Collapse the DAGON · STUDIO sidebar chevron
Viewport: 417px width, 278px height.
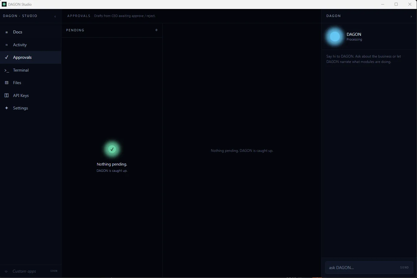click(55, 16)
